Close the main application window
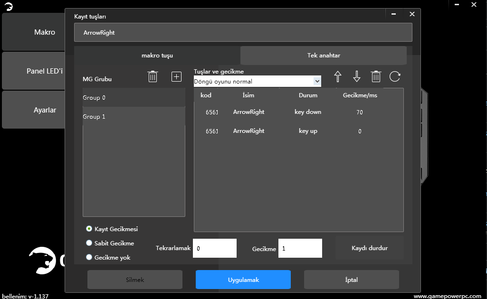Viewport: 487px width, 299px height. [474, 5]
